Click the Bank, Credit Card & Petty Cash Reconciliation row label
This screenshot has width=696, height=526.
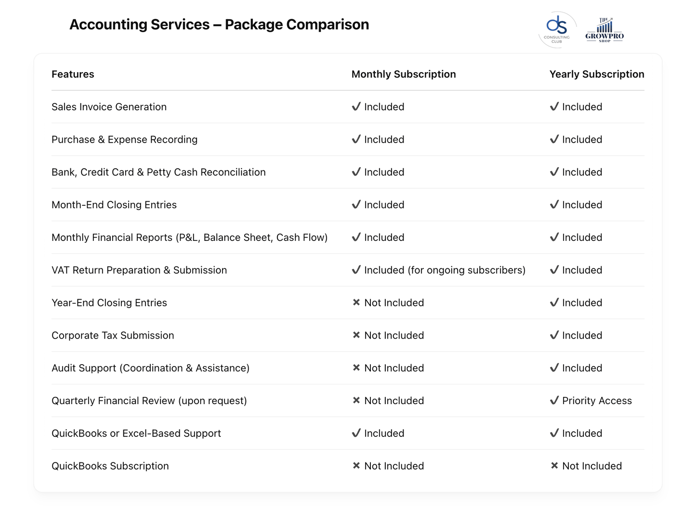pyautogui.click(x=158, y=172)
